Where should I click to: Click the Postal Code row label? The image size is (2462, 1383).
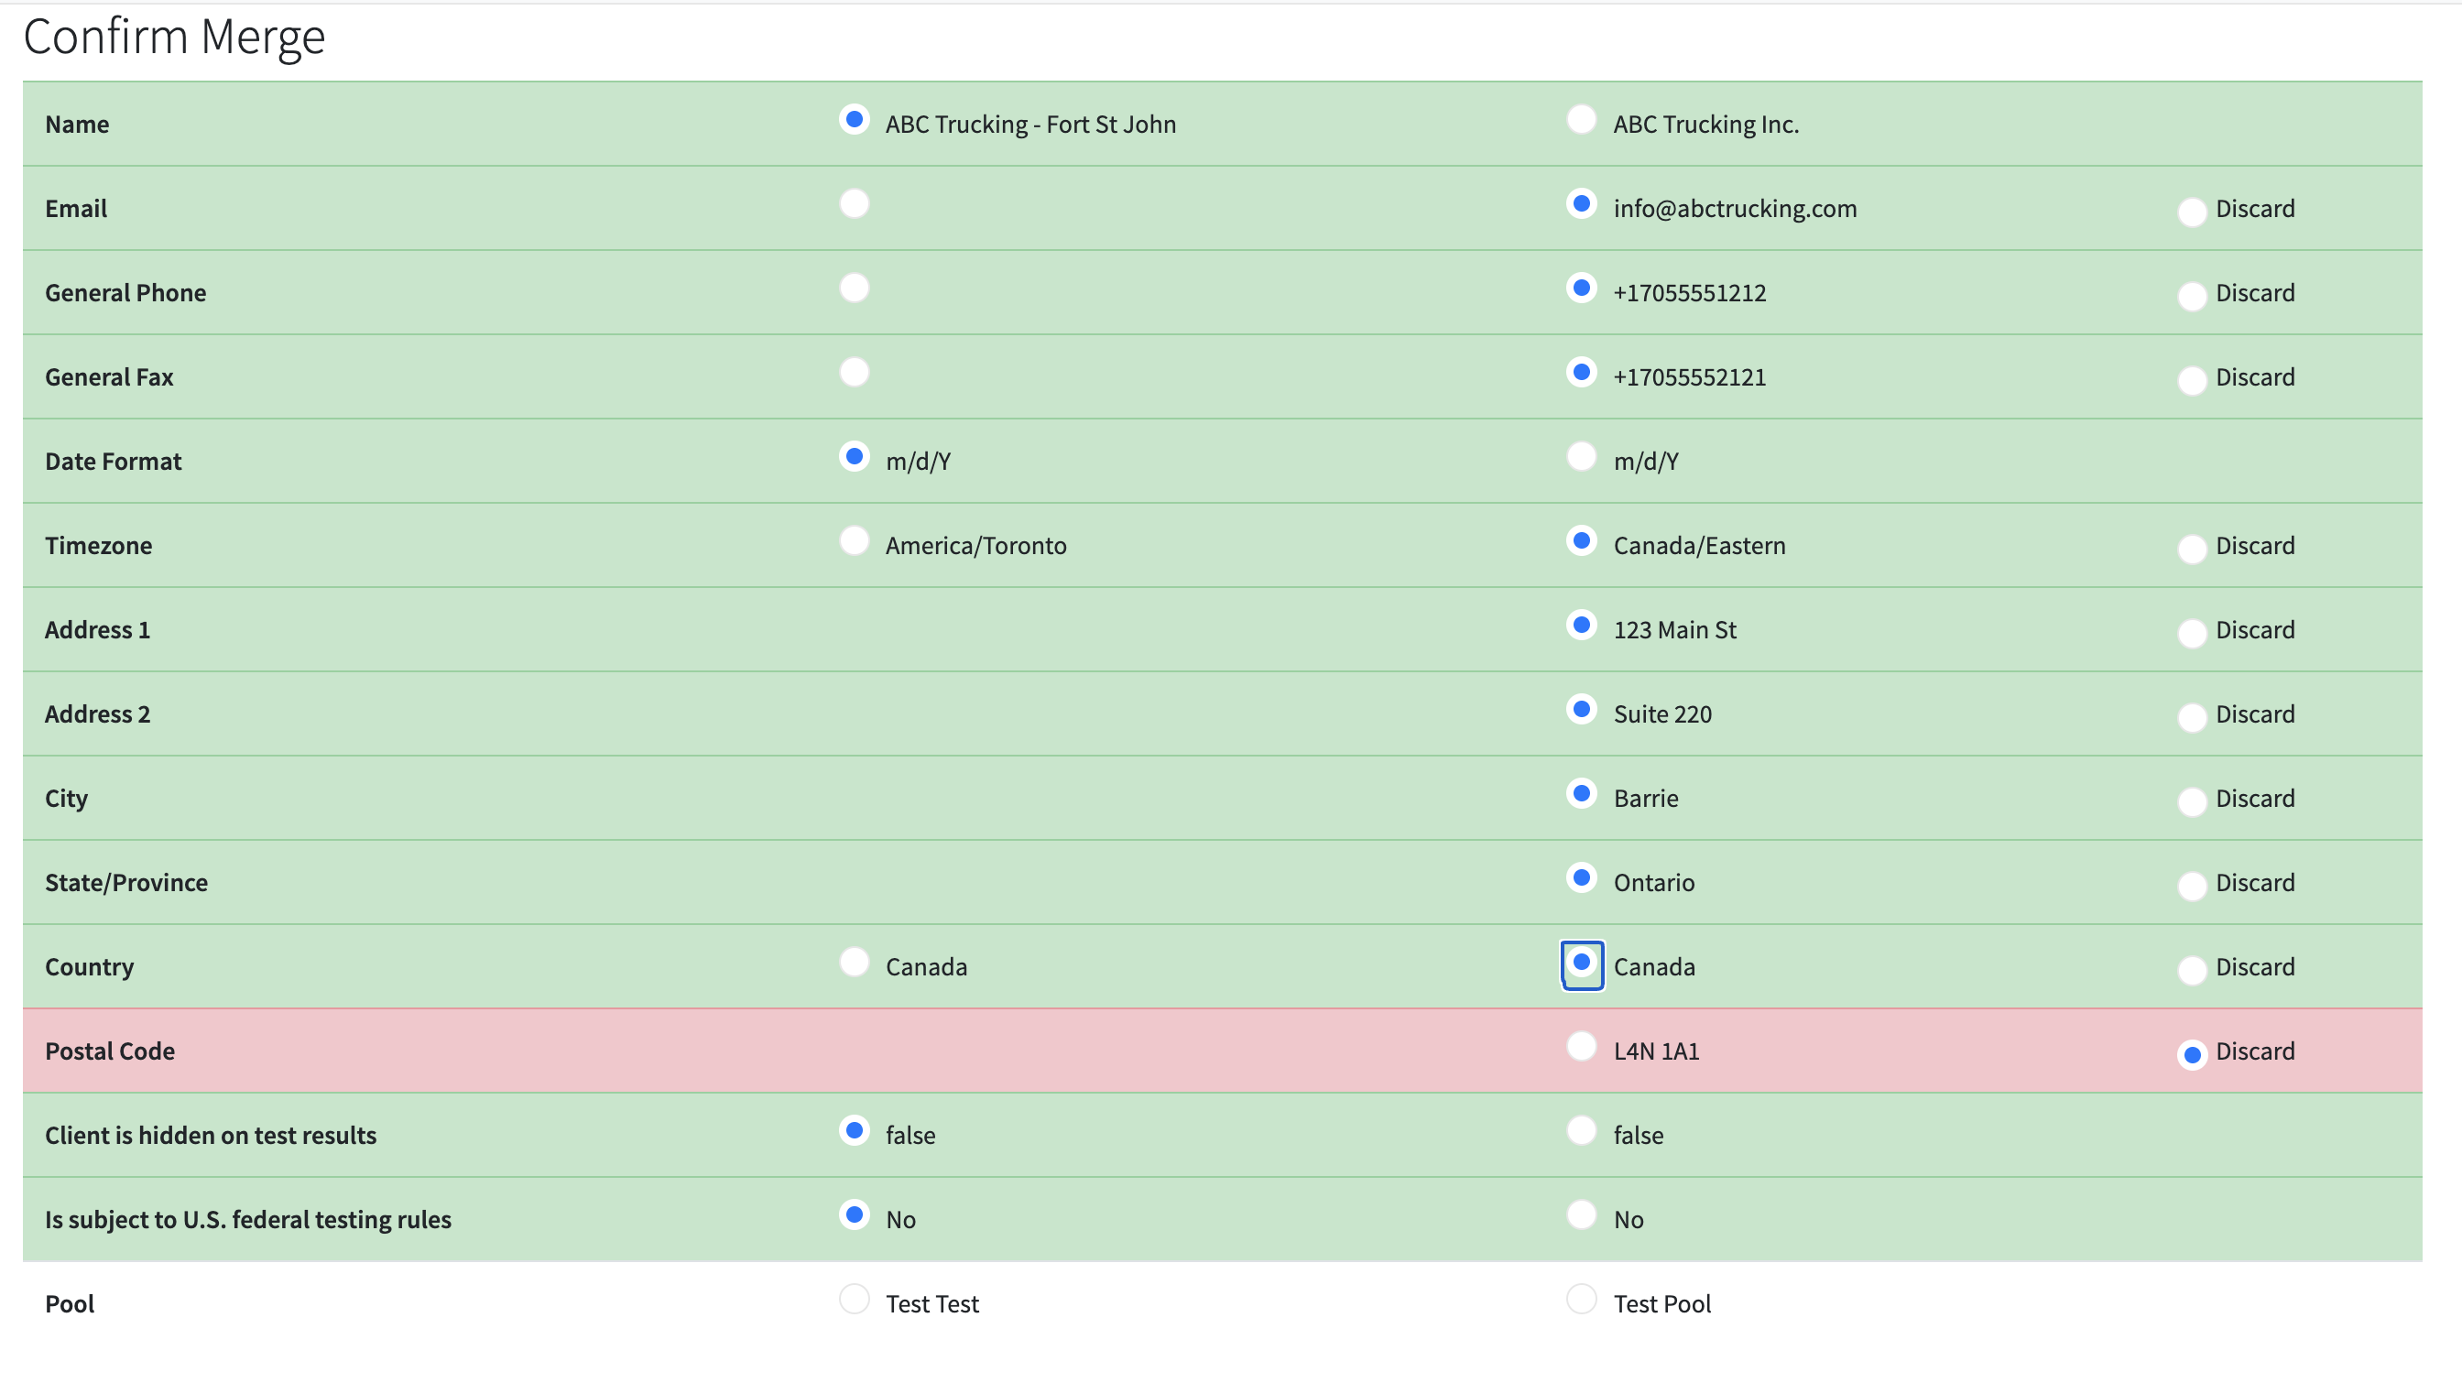(110, 1051)
